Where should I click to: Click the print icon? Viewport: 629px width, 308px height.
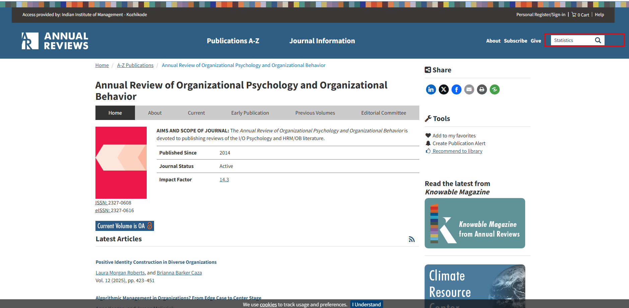482,89
